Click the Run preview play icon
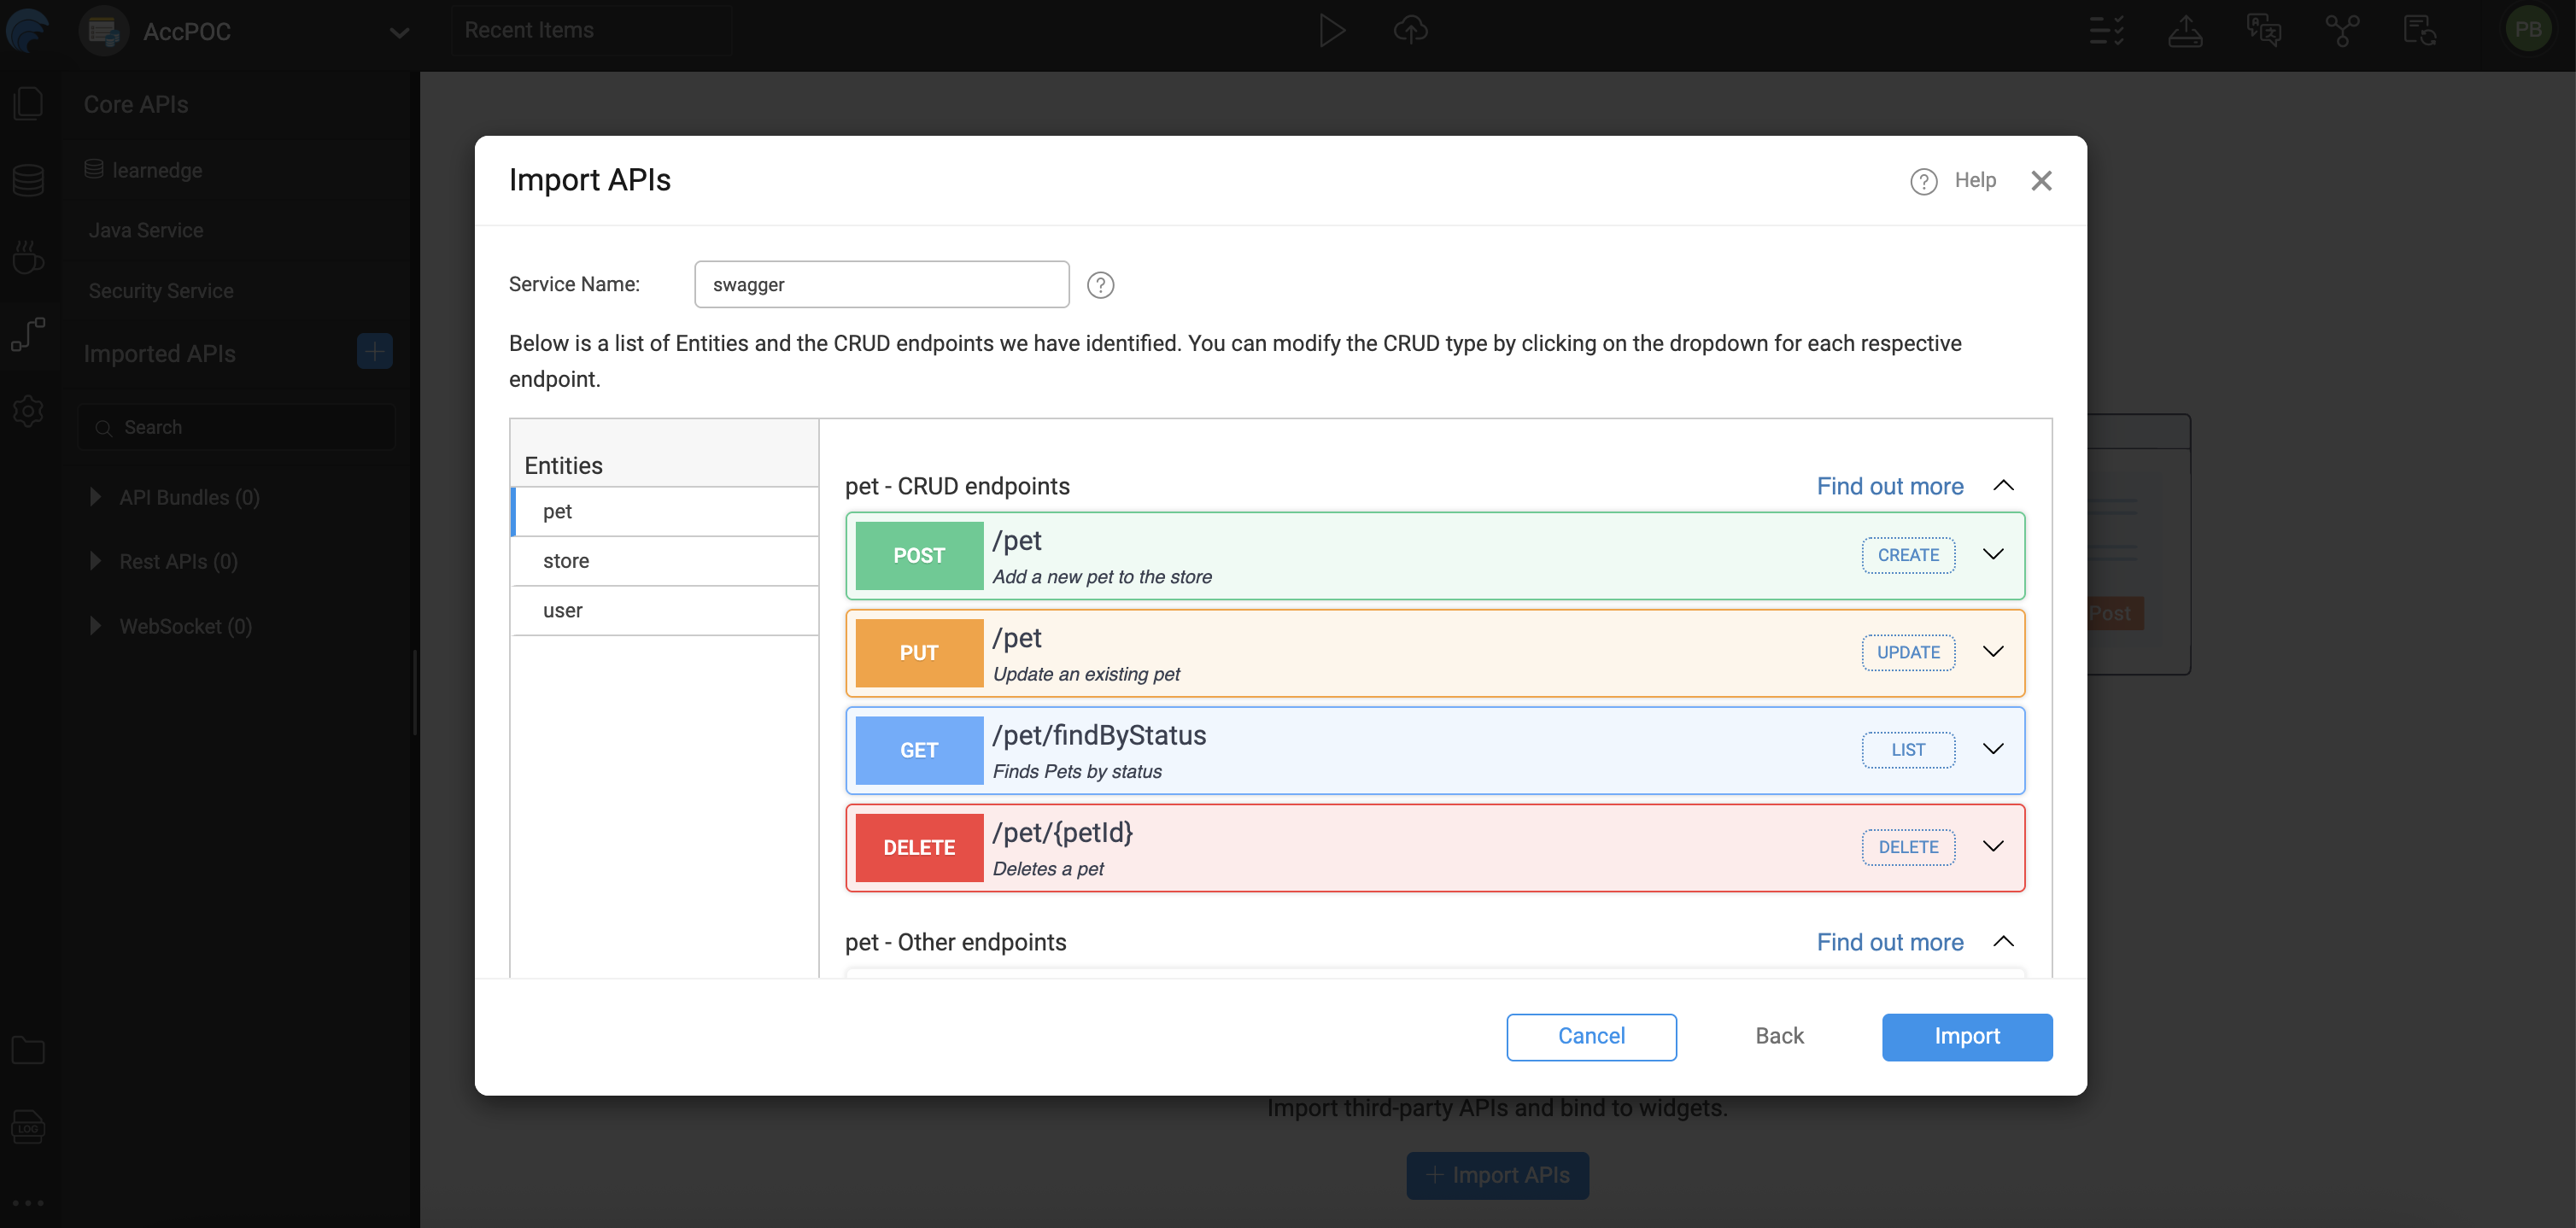 (x=1331, y=31)
